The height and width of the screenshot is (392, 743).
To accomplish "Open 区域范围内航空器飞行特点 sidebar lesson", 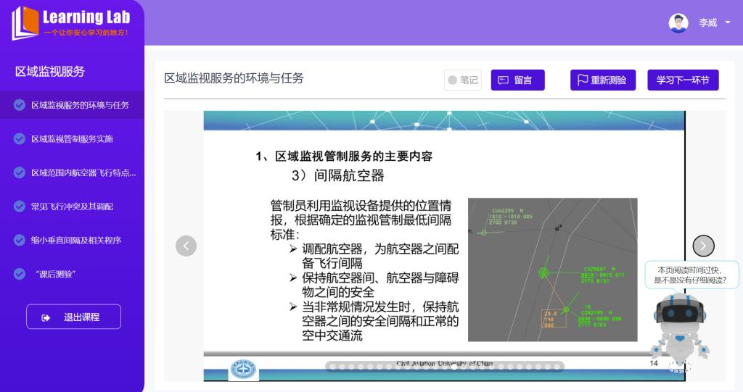I will point(83,172).
